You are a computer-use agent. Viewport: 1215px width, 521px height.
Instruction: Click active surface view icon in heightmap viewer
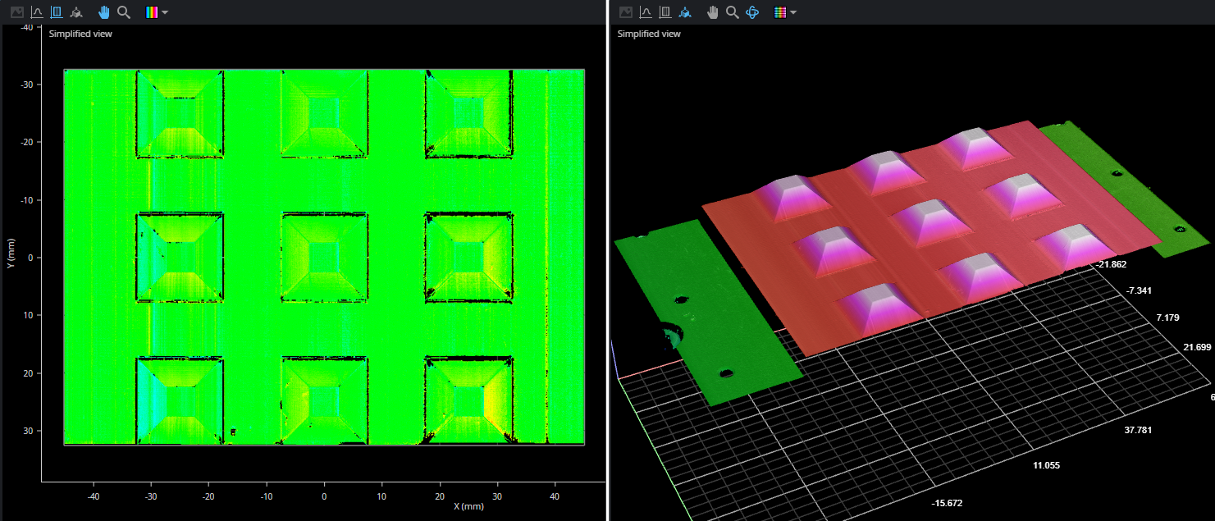click(57, 12)
